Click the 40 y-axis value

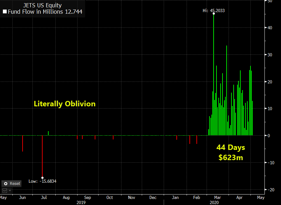[x=270, y=28]
